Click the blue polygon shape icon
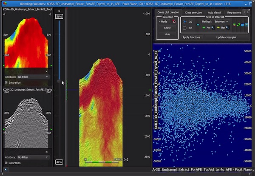 click(243, 25)
